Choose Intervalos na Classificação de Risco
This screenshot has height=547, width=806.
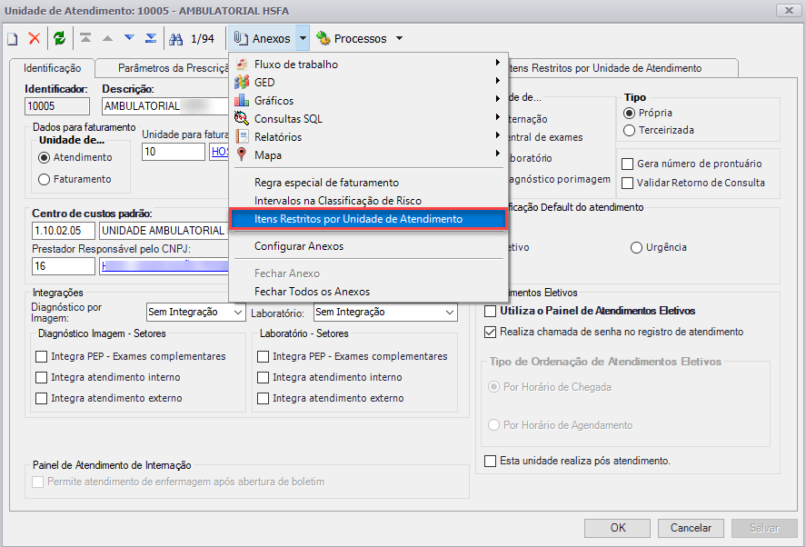(x=368, y=201)
